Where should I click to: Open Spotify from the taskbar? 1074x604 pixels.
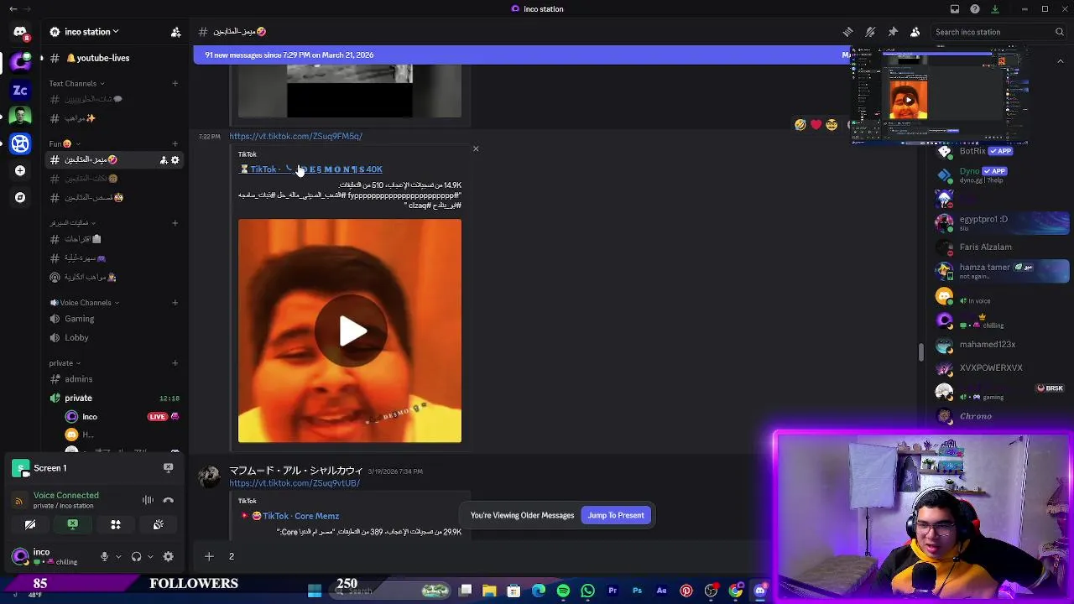tap(563, 591)
